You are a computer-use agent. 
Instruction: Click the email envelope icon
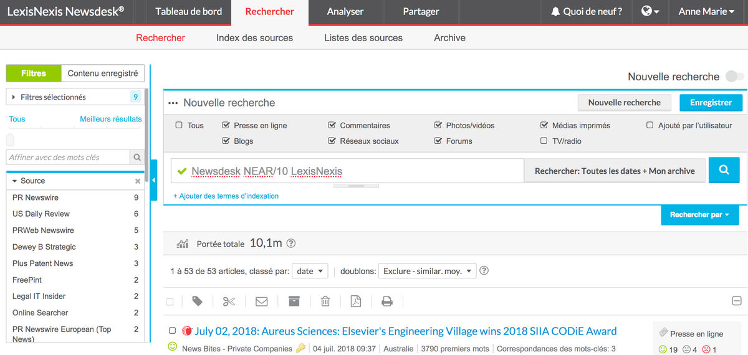tap(261, 301)
